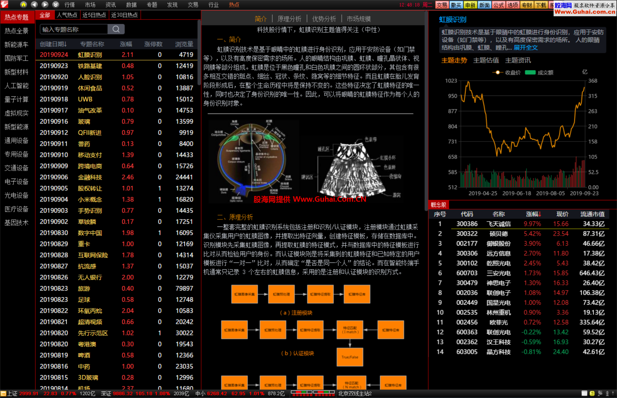617x398 pixels.
Task: Sort by 涨停数 column header
Action: point(153,44)
